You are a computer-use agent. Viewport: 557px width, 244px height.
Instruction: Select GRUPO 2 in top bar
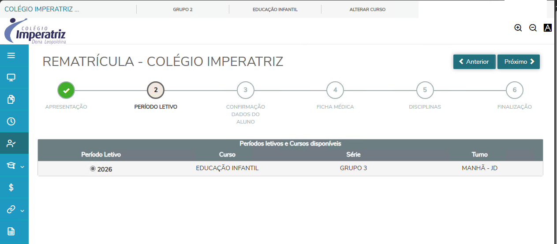tap(183, 9)
